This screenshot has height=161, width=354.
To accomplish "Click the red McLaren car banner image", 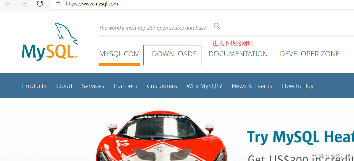I will [x=161, y=135].
